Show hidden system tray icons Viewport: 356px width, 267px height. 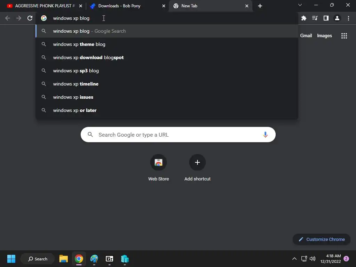pyautogui.click(x=294, y=259)
